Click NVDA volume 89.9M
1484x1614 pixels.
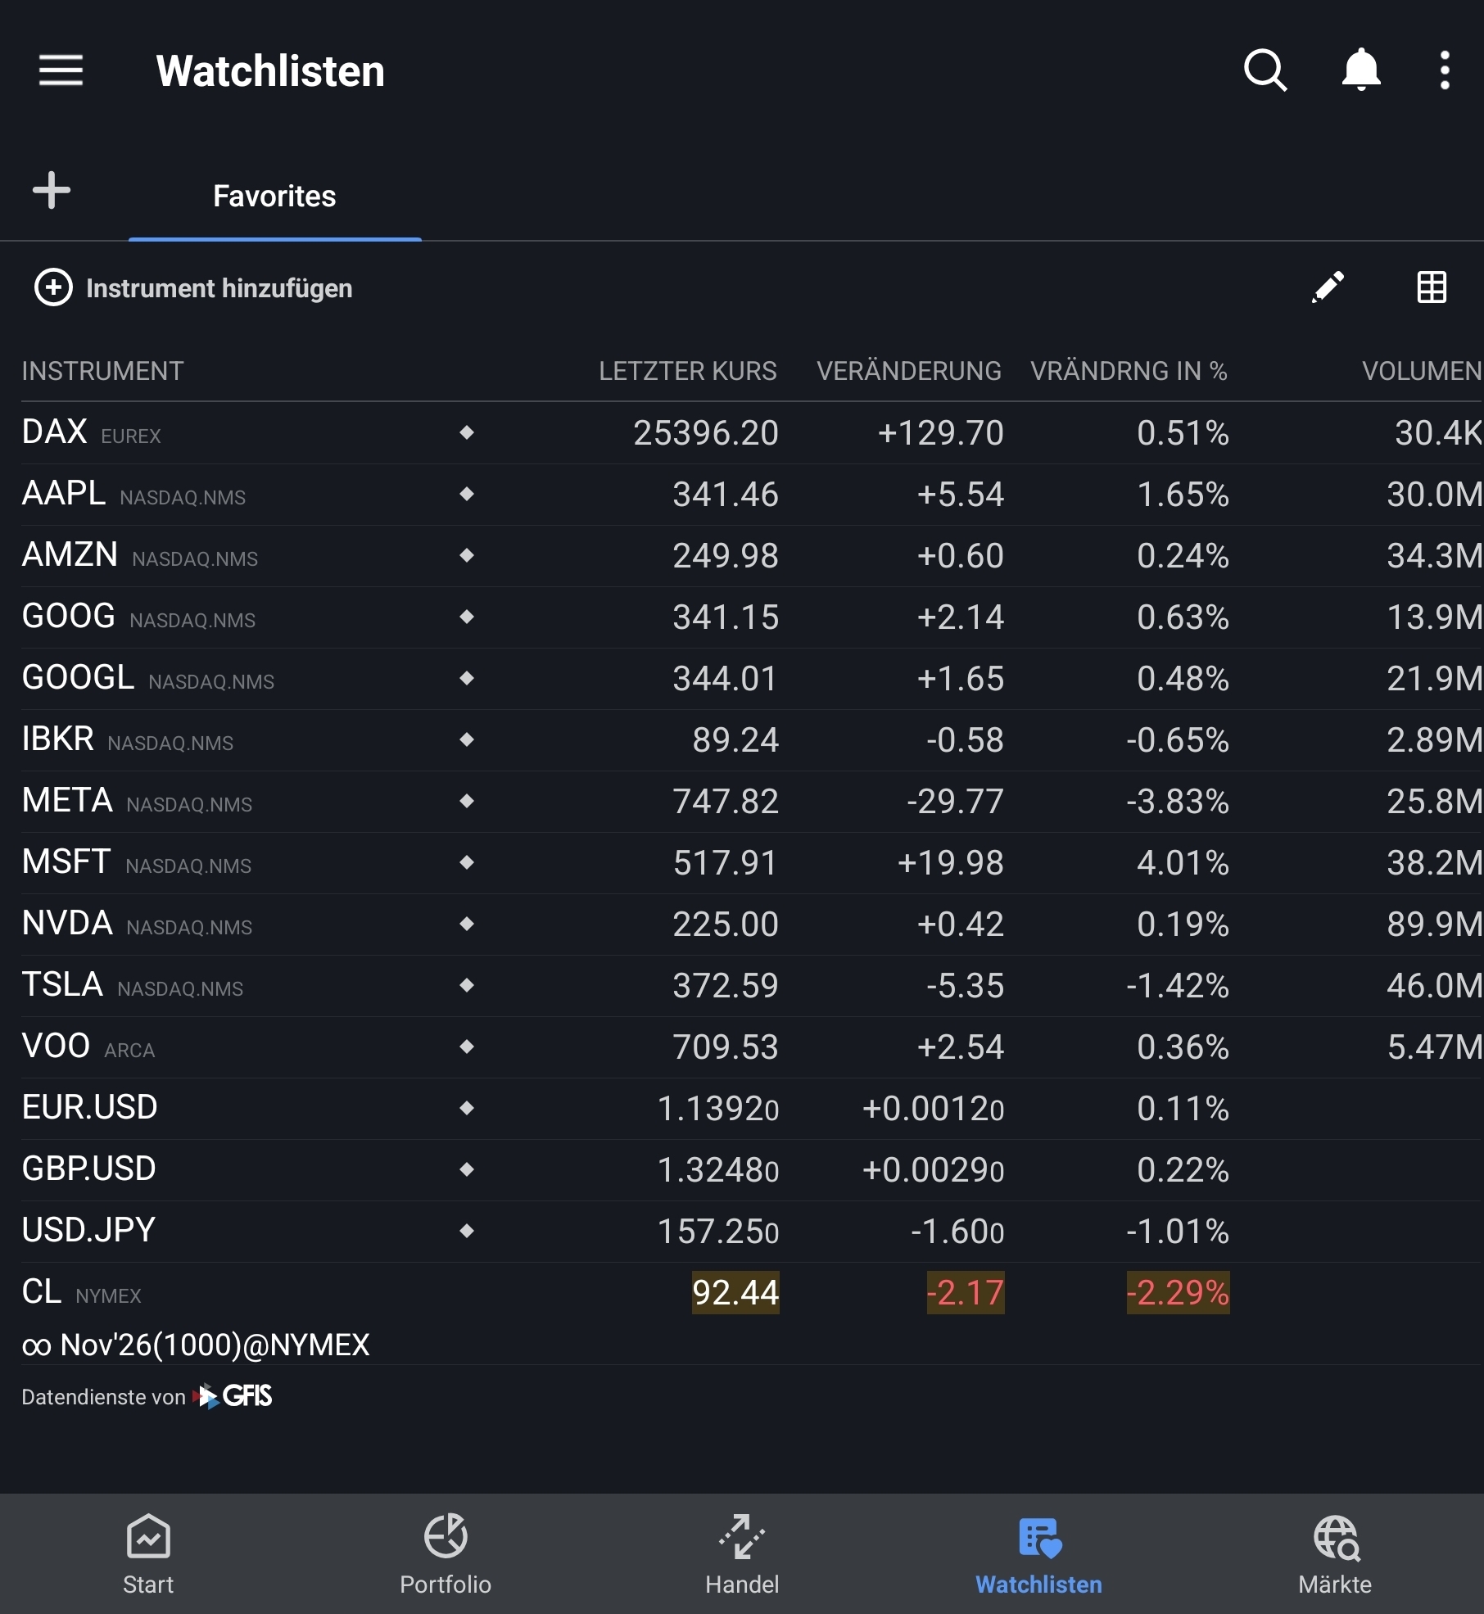pyautogui.click(x=1435, y=924)
